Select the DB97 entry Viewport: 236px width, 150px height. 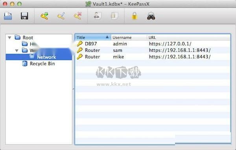pos(153,44)
